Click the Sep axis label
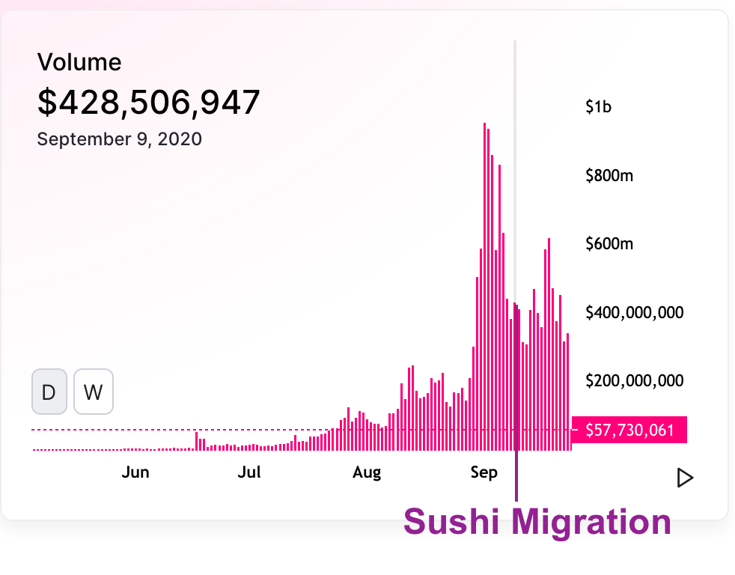This screenshot has width=735, height=575. (x=484, y=472)
